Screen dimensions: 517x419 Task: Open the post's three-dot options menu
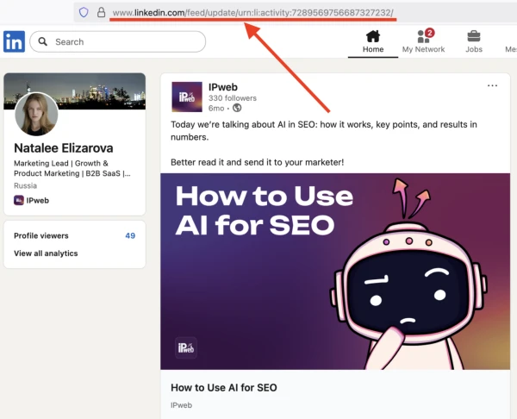tap(492, 86)
